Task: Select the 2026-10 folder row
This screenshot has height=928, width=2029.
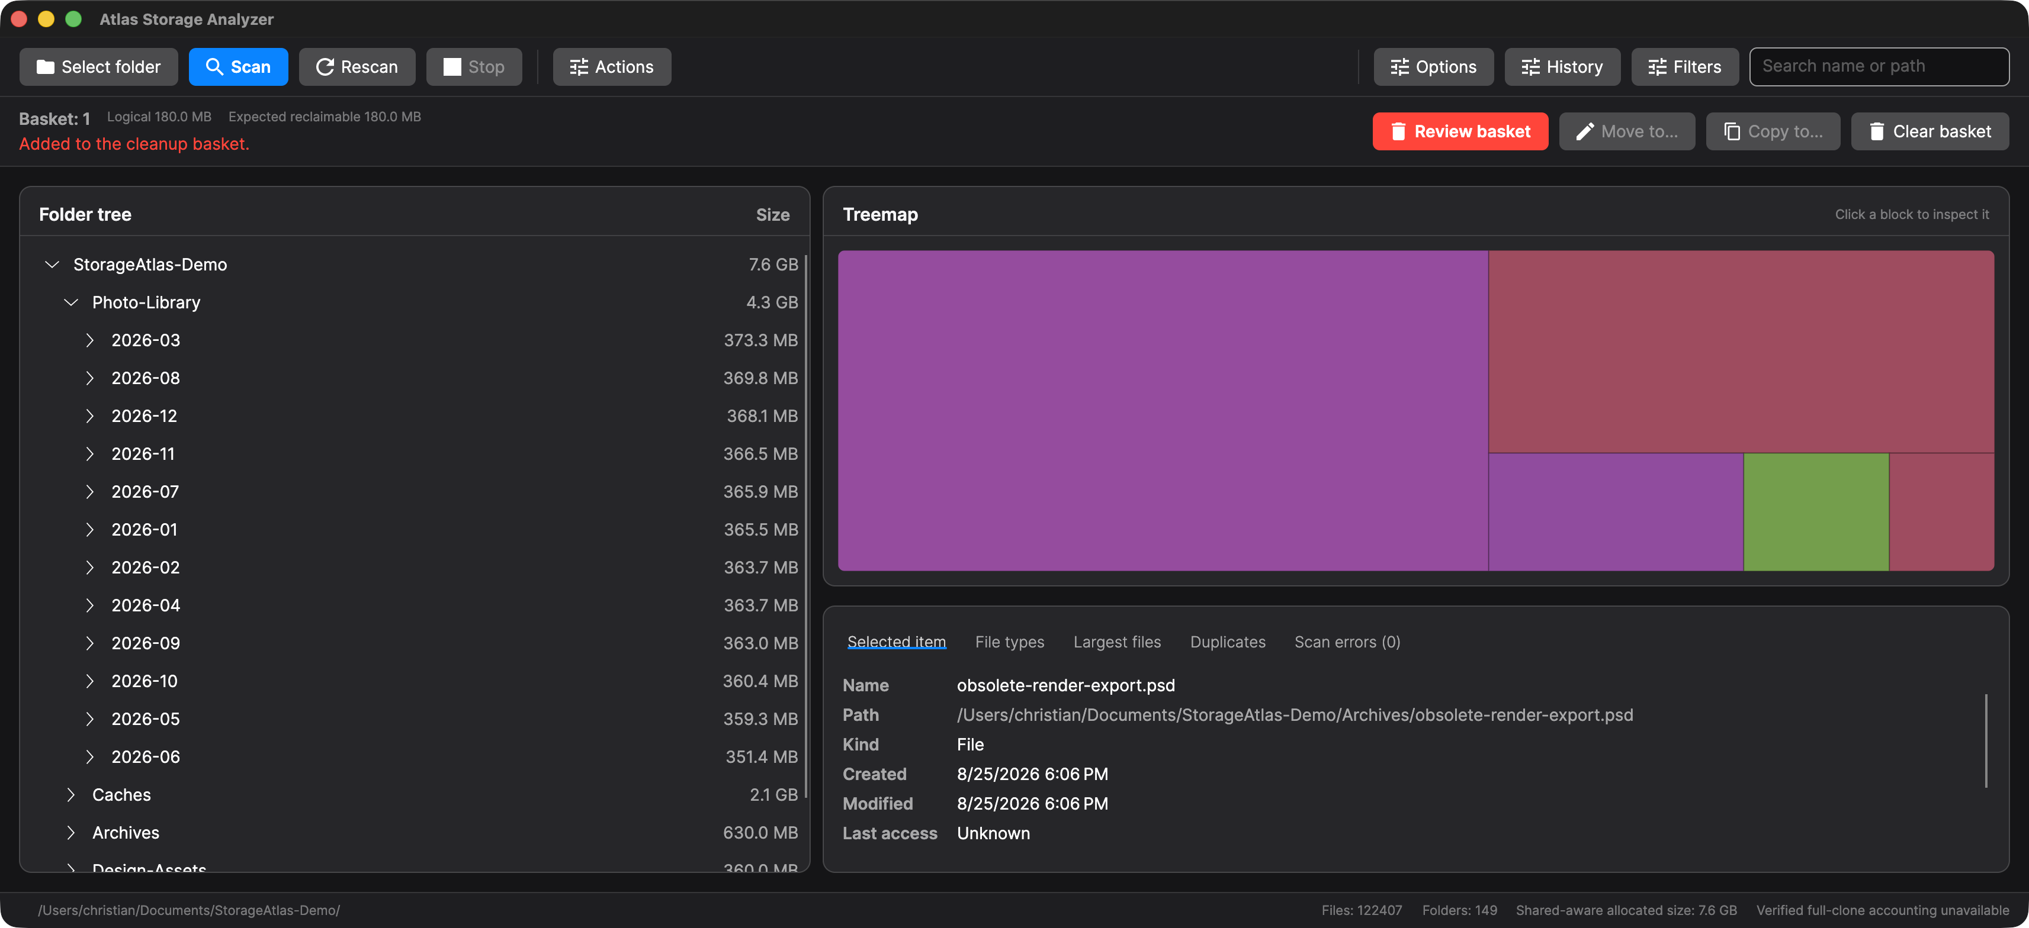Action: (x=415, y=681)
